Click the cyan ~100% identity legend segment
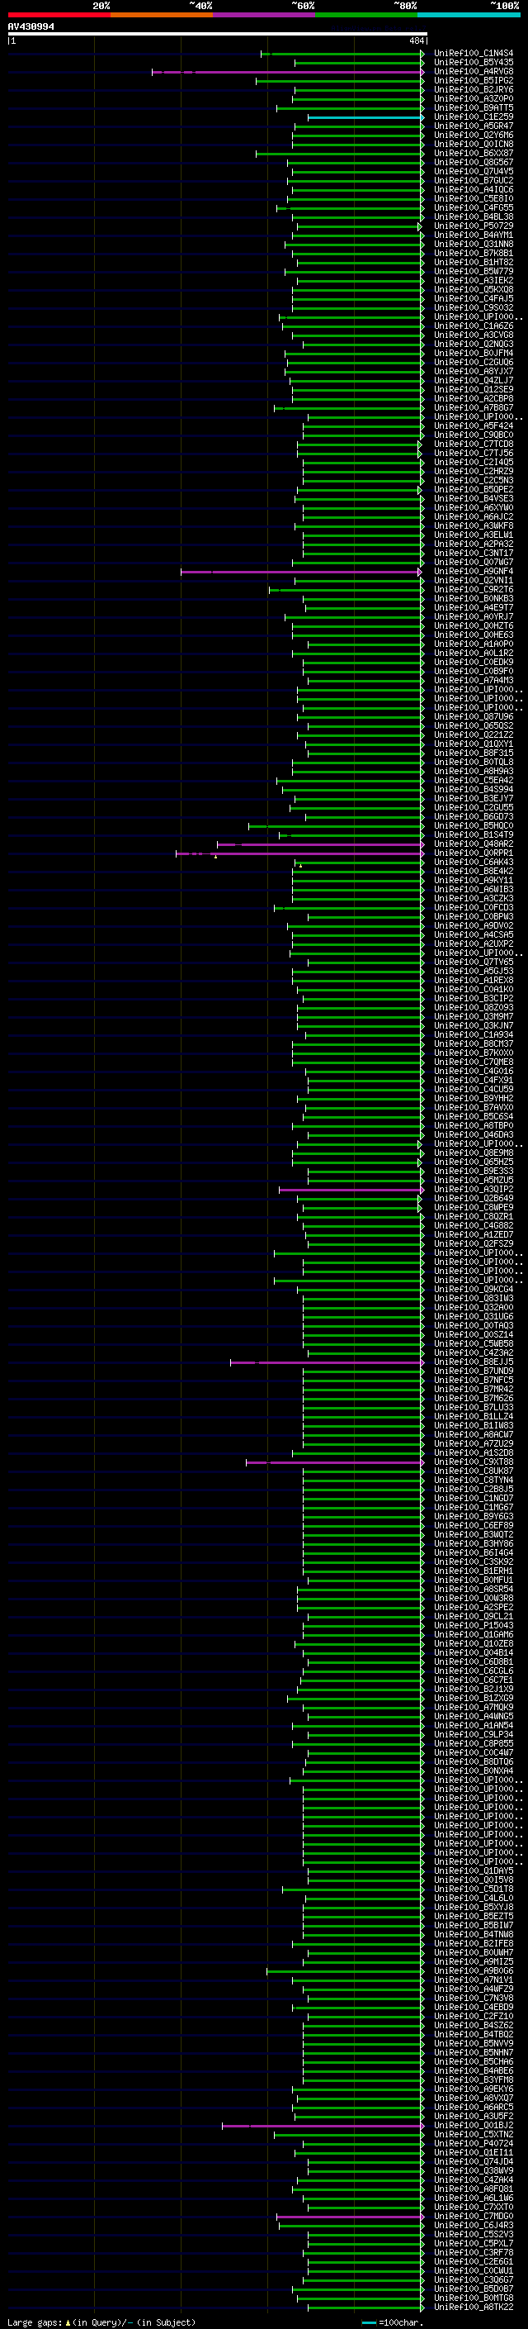 (x=469, y=16)
